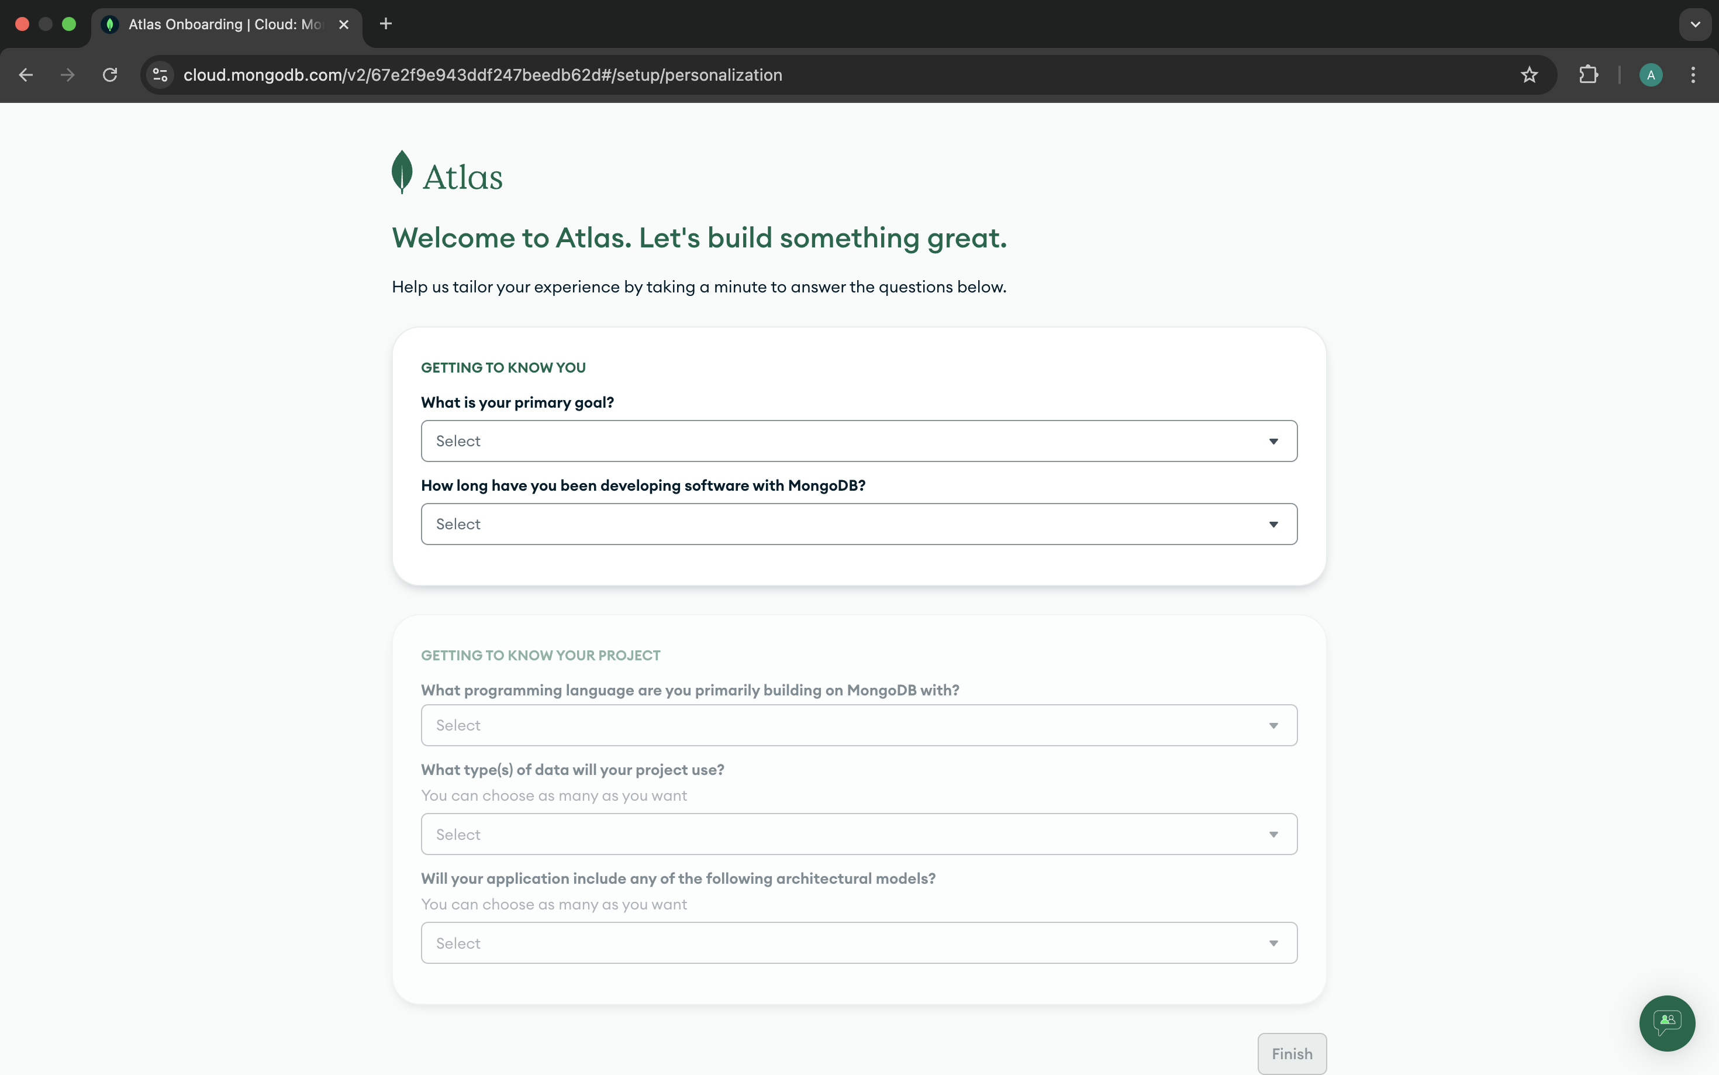This screenshot has width=1719, height=1075.
Task: Click the 'What type(s) of data' question label
Action: tap(573, 770)
